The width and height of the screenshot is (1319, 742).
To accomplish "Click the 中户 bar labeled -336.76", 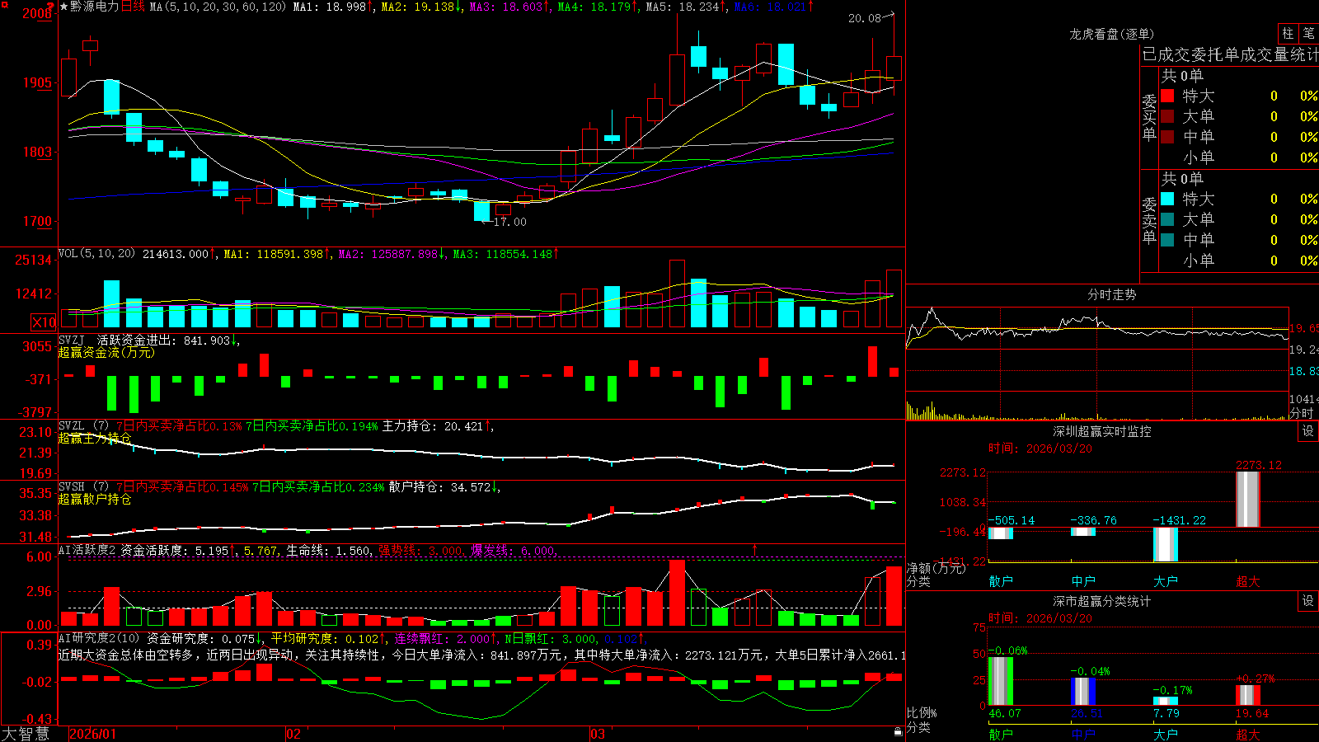I will pyautogui.click(x=1083, y=532).
